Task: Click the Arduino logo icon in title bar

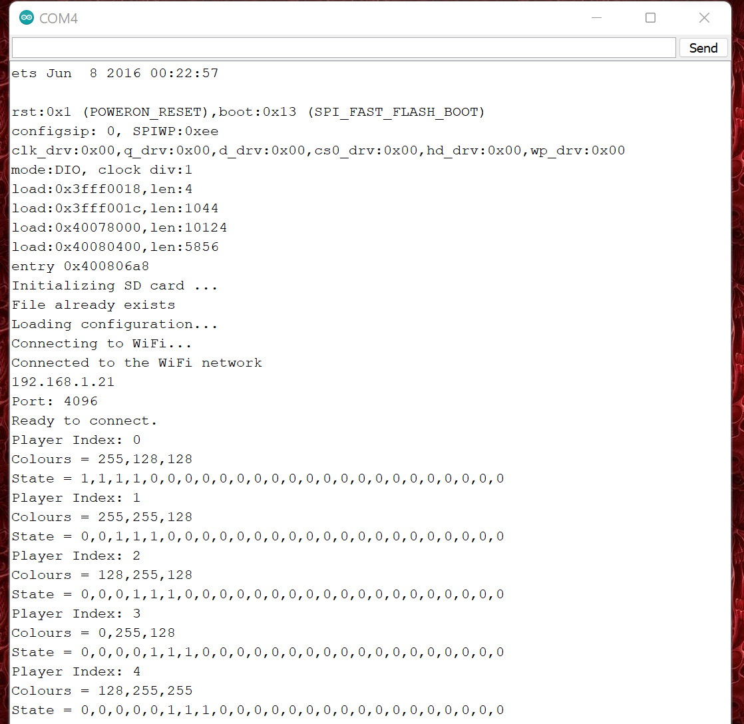Action: [27, 17]
